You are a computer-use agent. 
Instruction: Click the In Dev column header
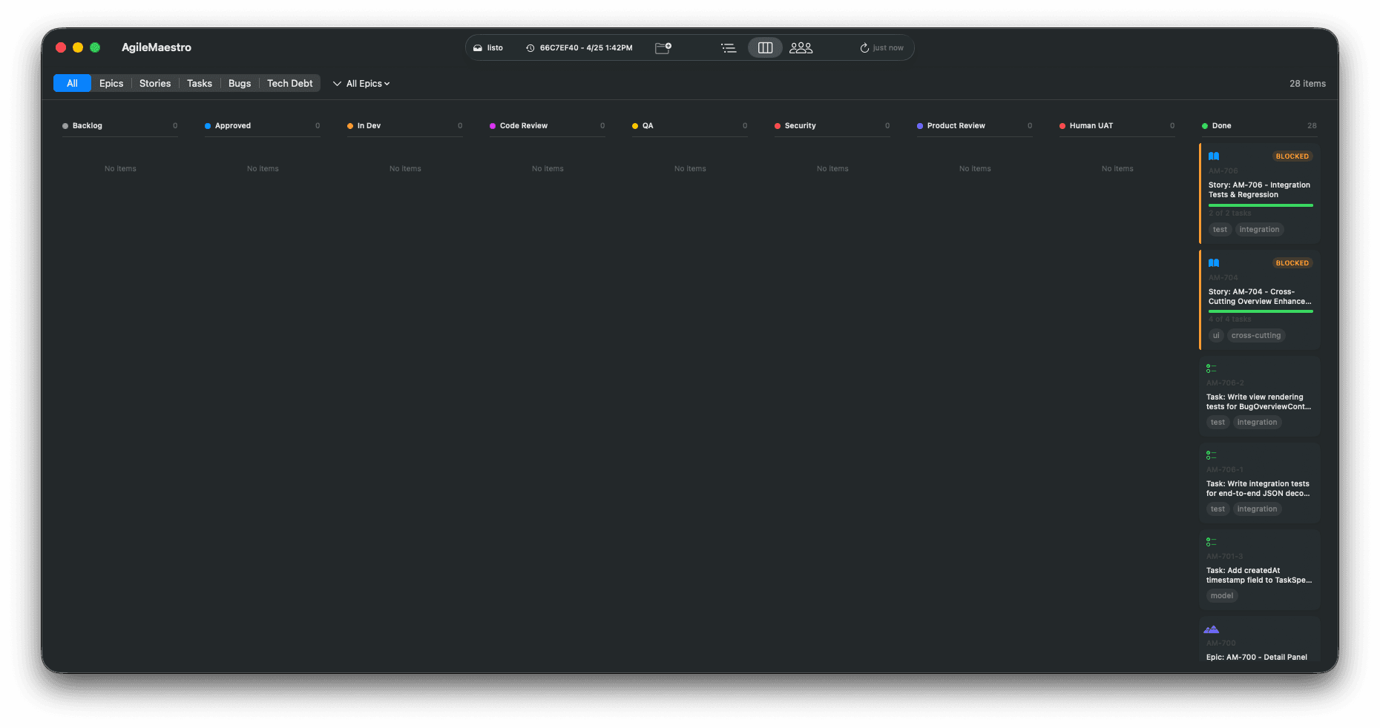[x=405, y=126]
